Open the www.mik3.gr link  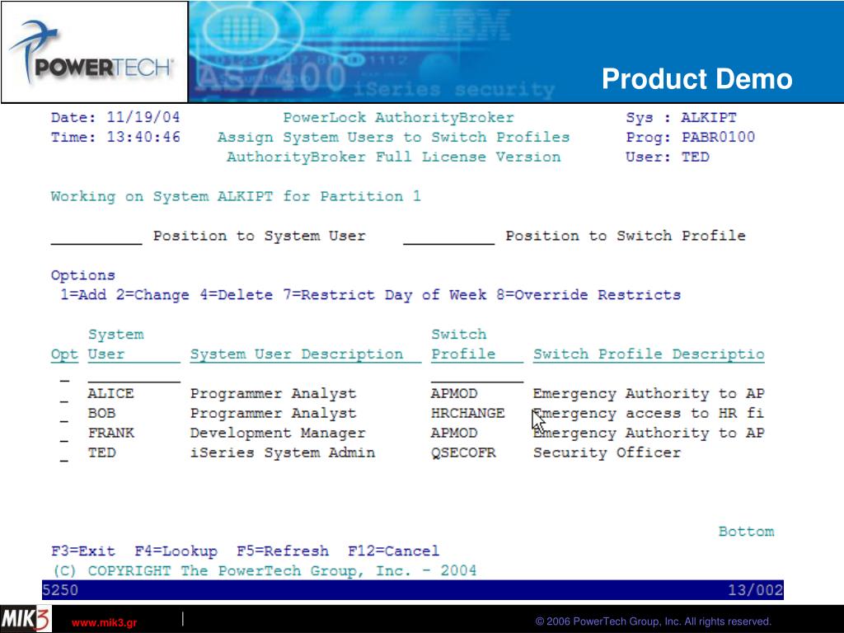(x=105, y=623)
